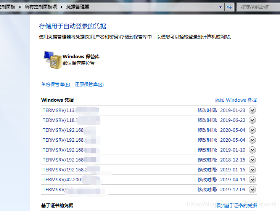
Task: Open the address bar history dropdown arrow
Action: pyautogui.click(x=220, y=7)
